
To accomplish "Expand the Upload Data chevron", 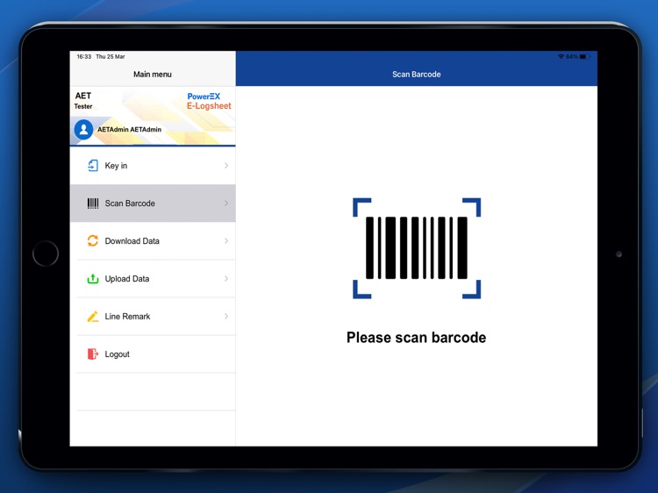I will [x=226, y=279].
